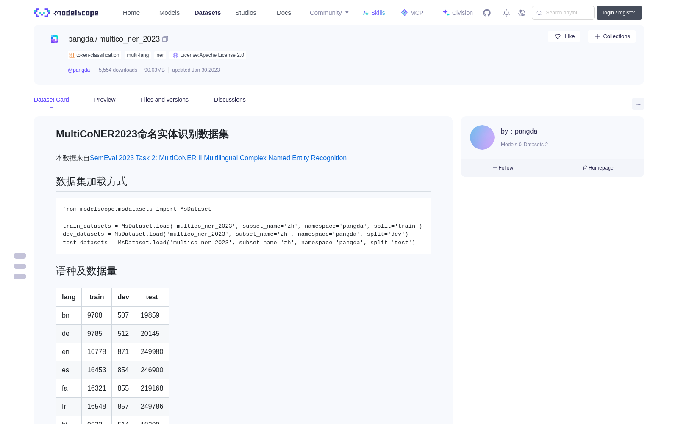Open the GitHub icon link
The height and width of the screenshot is (424, 678).
487,13
